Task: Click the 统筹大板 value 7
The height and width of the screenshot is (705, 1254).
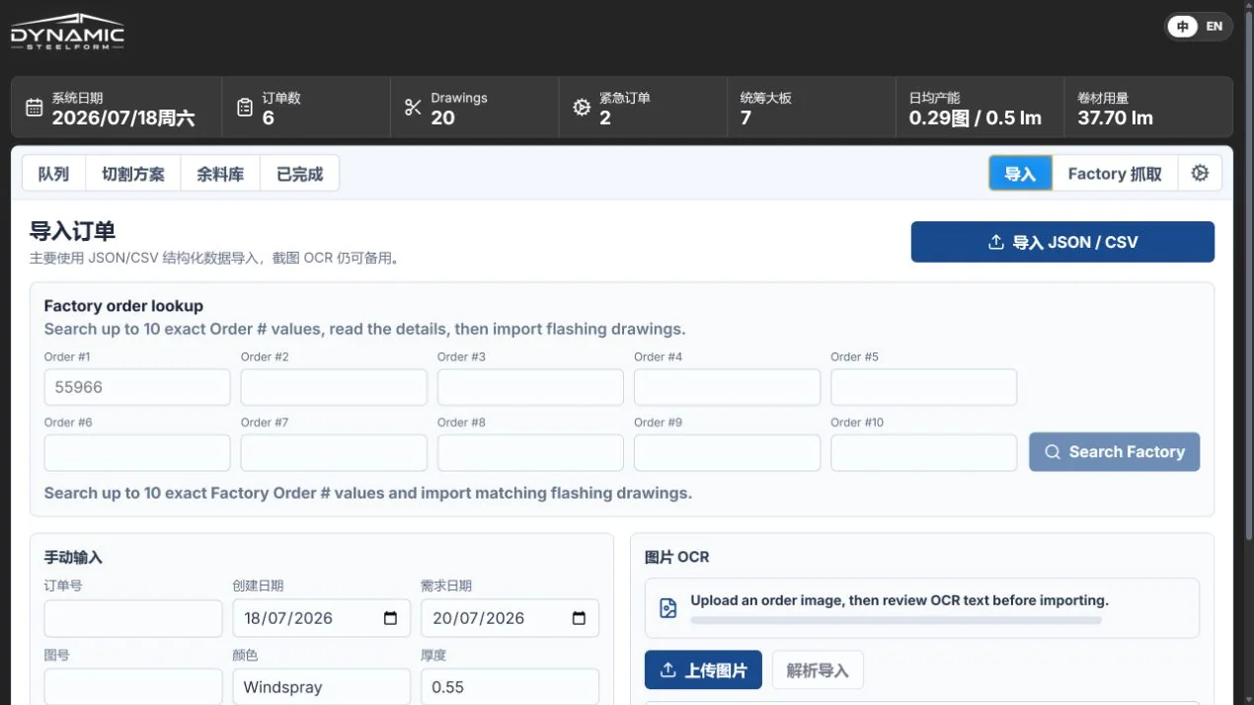Action: click(x=745, y=118)
